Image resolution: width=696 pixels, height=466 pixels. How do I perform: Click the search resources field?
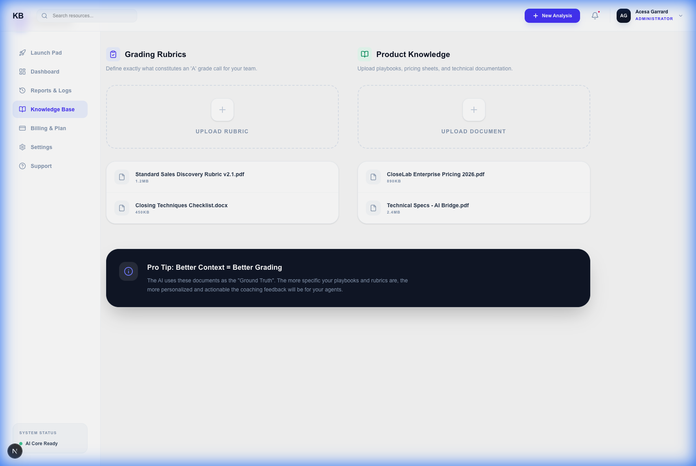click(86, 16)
